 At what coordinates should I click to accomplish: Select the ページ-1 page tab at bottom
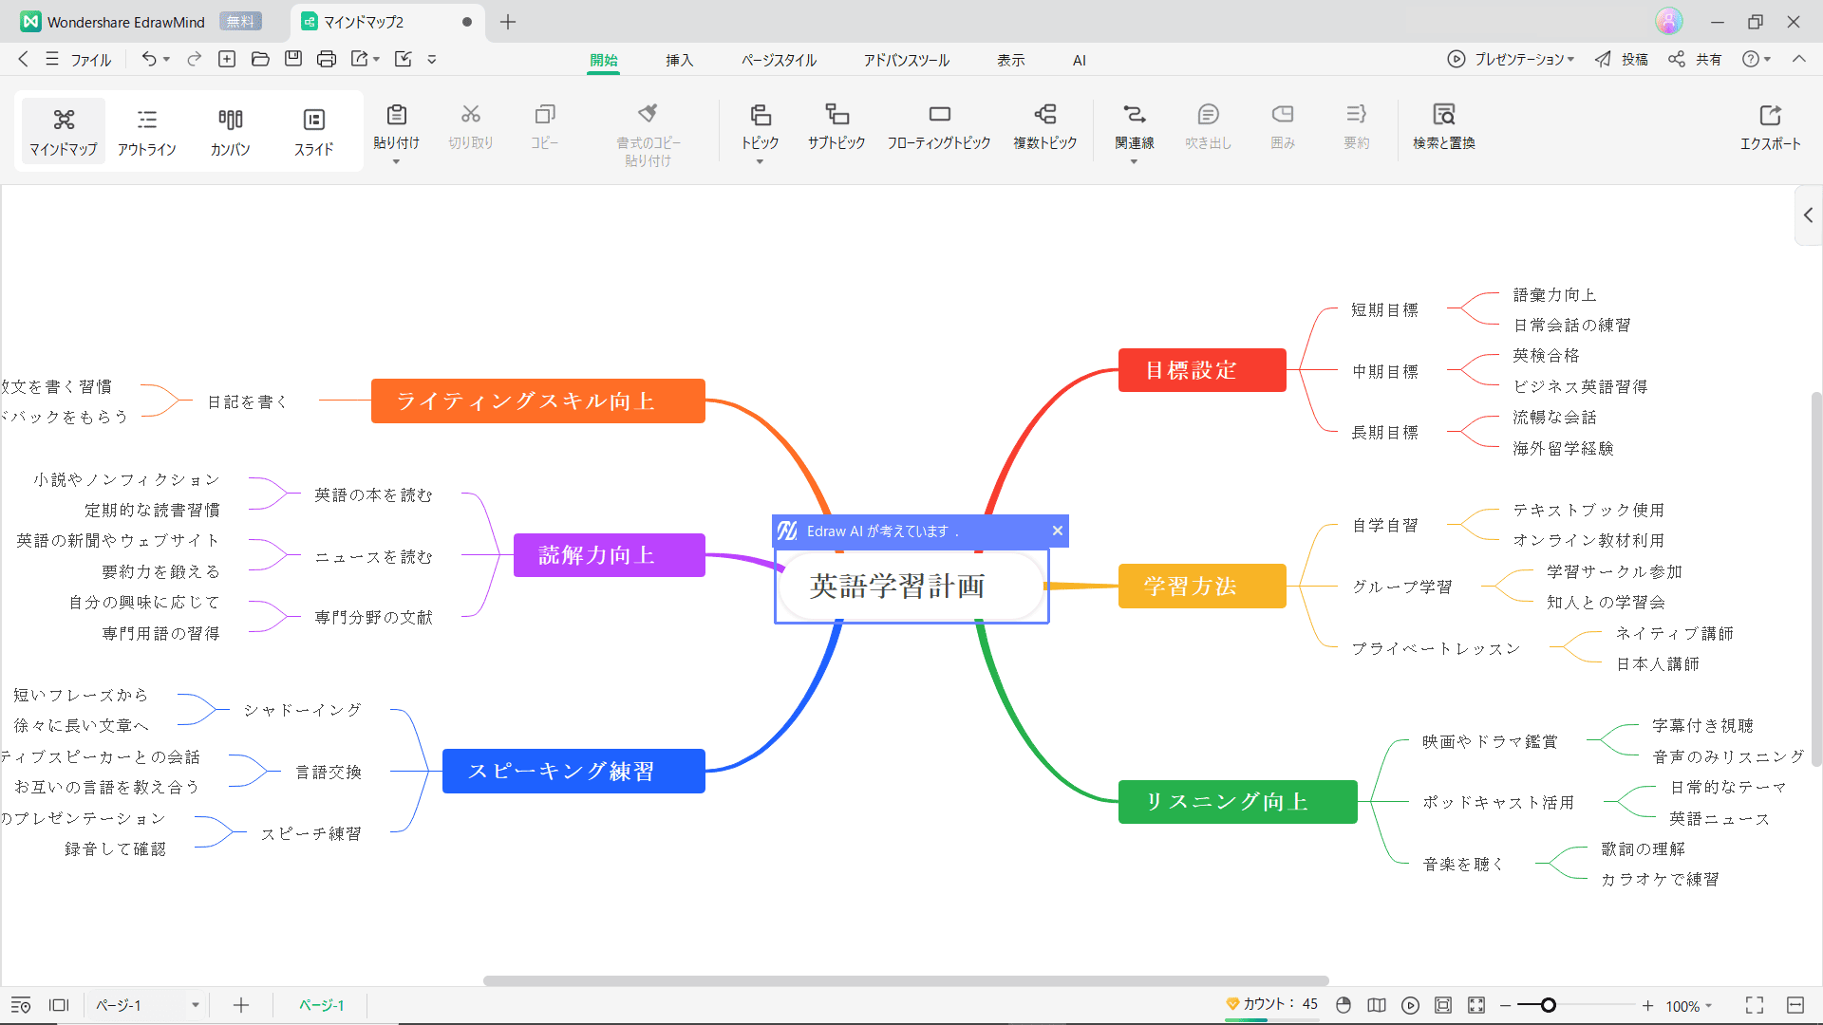pos(321,1005)
